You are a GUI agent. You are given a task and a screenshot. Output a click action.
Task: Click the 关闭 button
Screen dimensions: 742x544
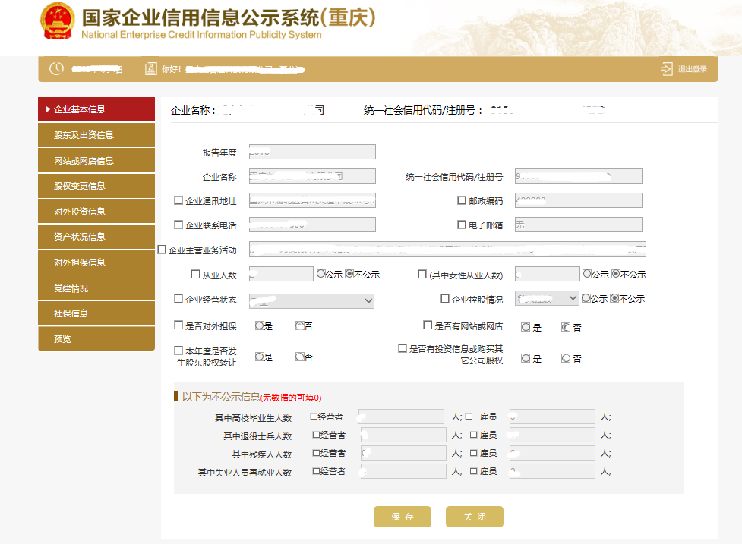click(x=474, y=516)
